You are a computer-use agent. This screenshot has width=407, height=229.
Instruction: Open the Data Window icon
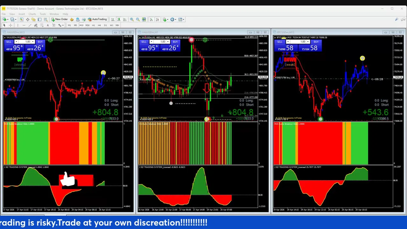click(27, 19)
